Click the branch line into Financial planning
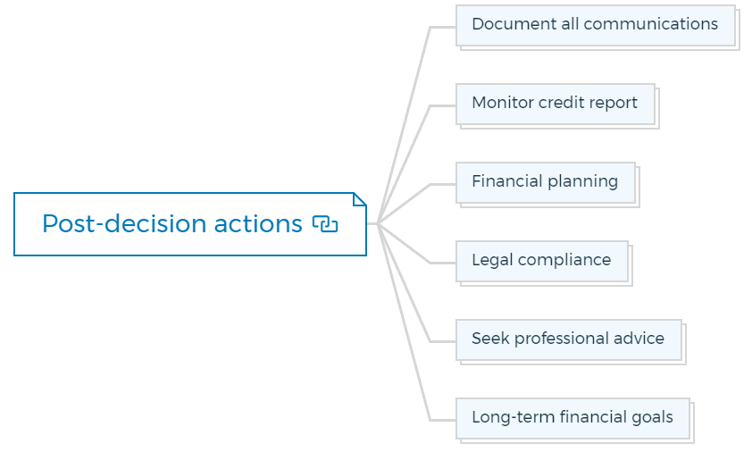The width and height of the screenshot is (752, 452). 415,195
